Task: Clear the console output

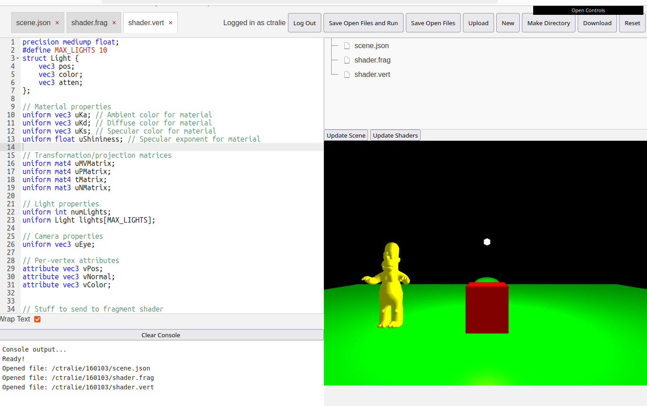Action: [x=161, y=335]
